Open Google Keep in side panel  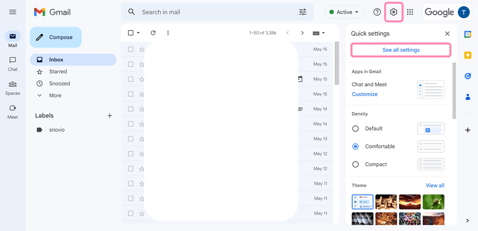[x=467, y=55]
